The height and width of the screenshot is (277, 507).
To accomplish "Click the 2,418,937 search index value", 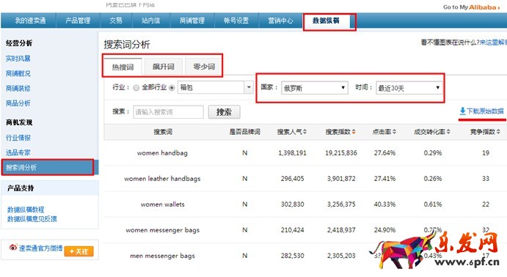I will click(341, 230).
